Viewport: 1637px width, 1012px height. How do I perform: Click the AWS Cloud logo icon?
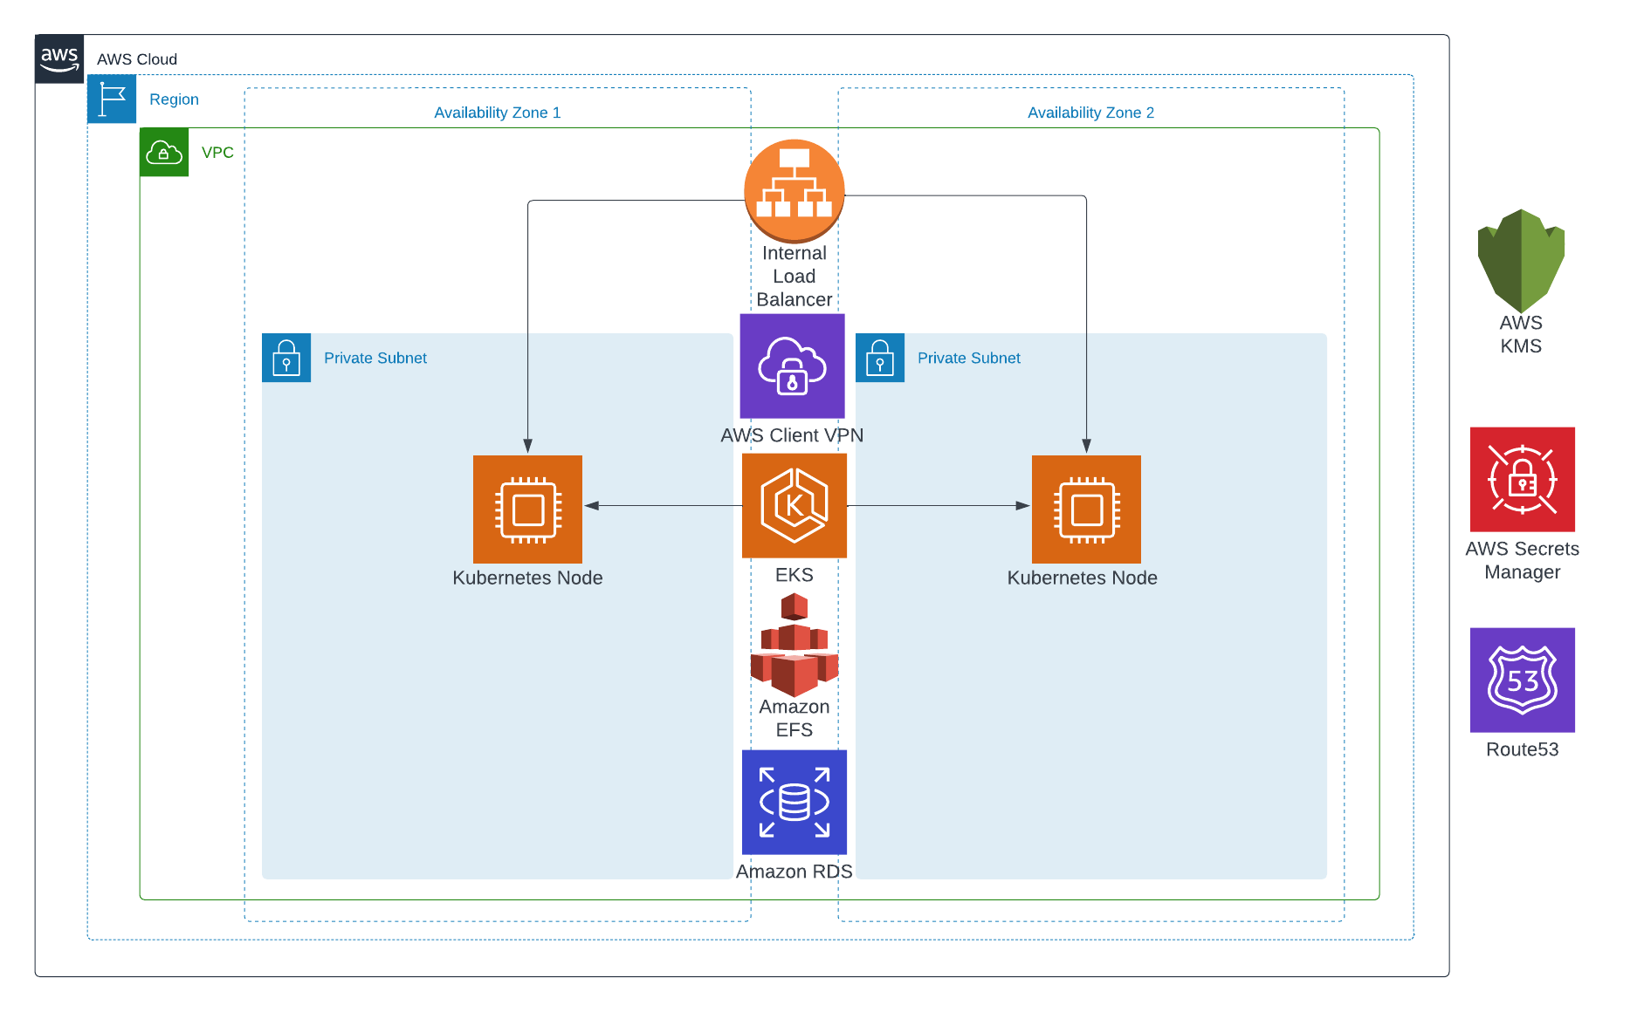[59, 59]
